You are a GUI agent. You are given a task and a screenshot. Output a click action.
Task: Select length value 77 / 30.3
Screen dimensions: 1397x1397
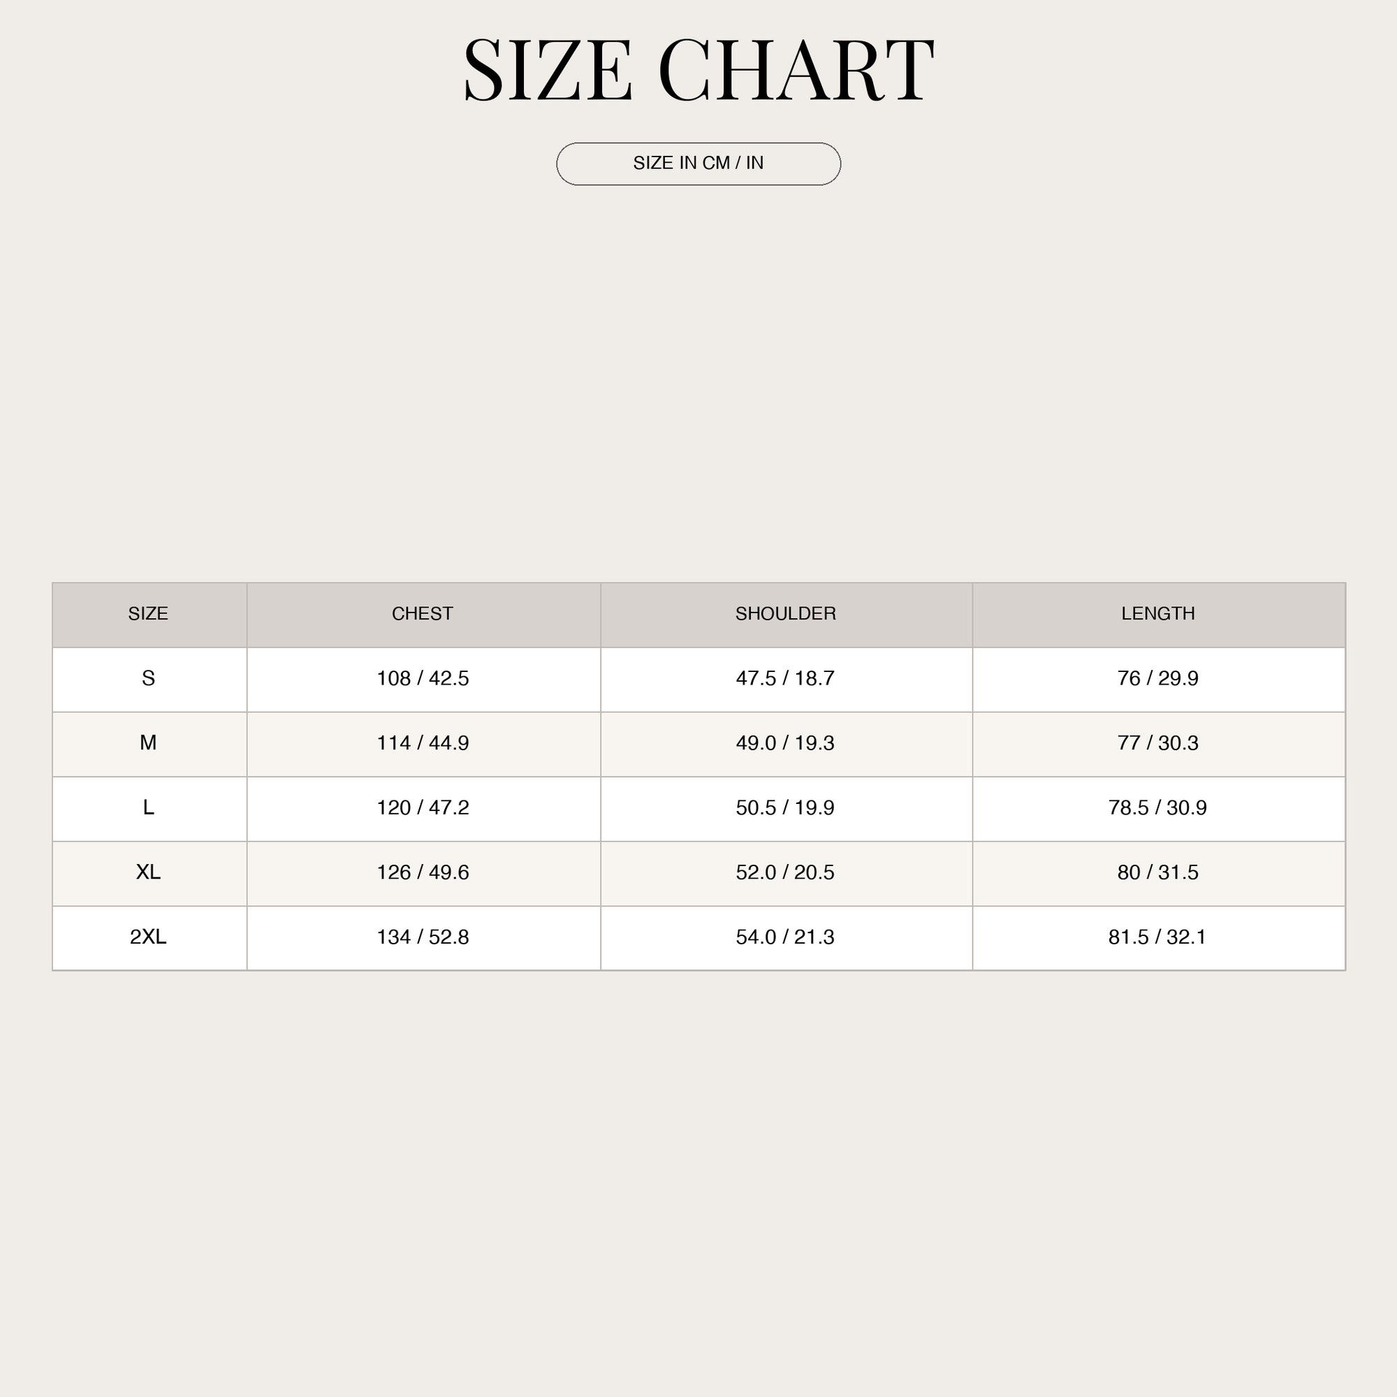click(x=1157, y=743)
